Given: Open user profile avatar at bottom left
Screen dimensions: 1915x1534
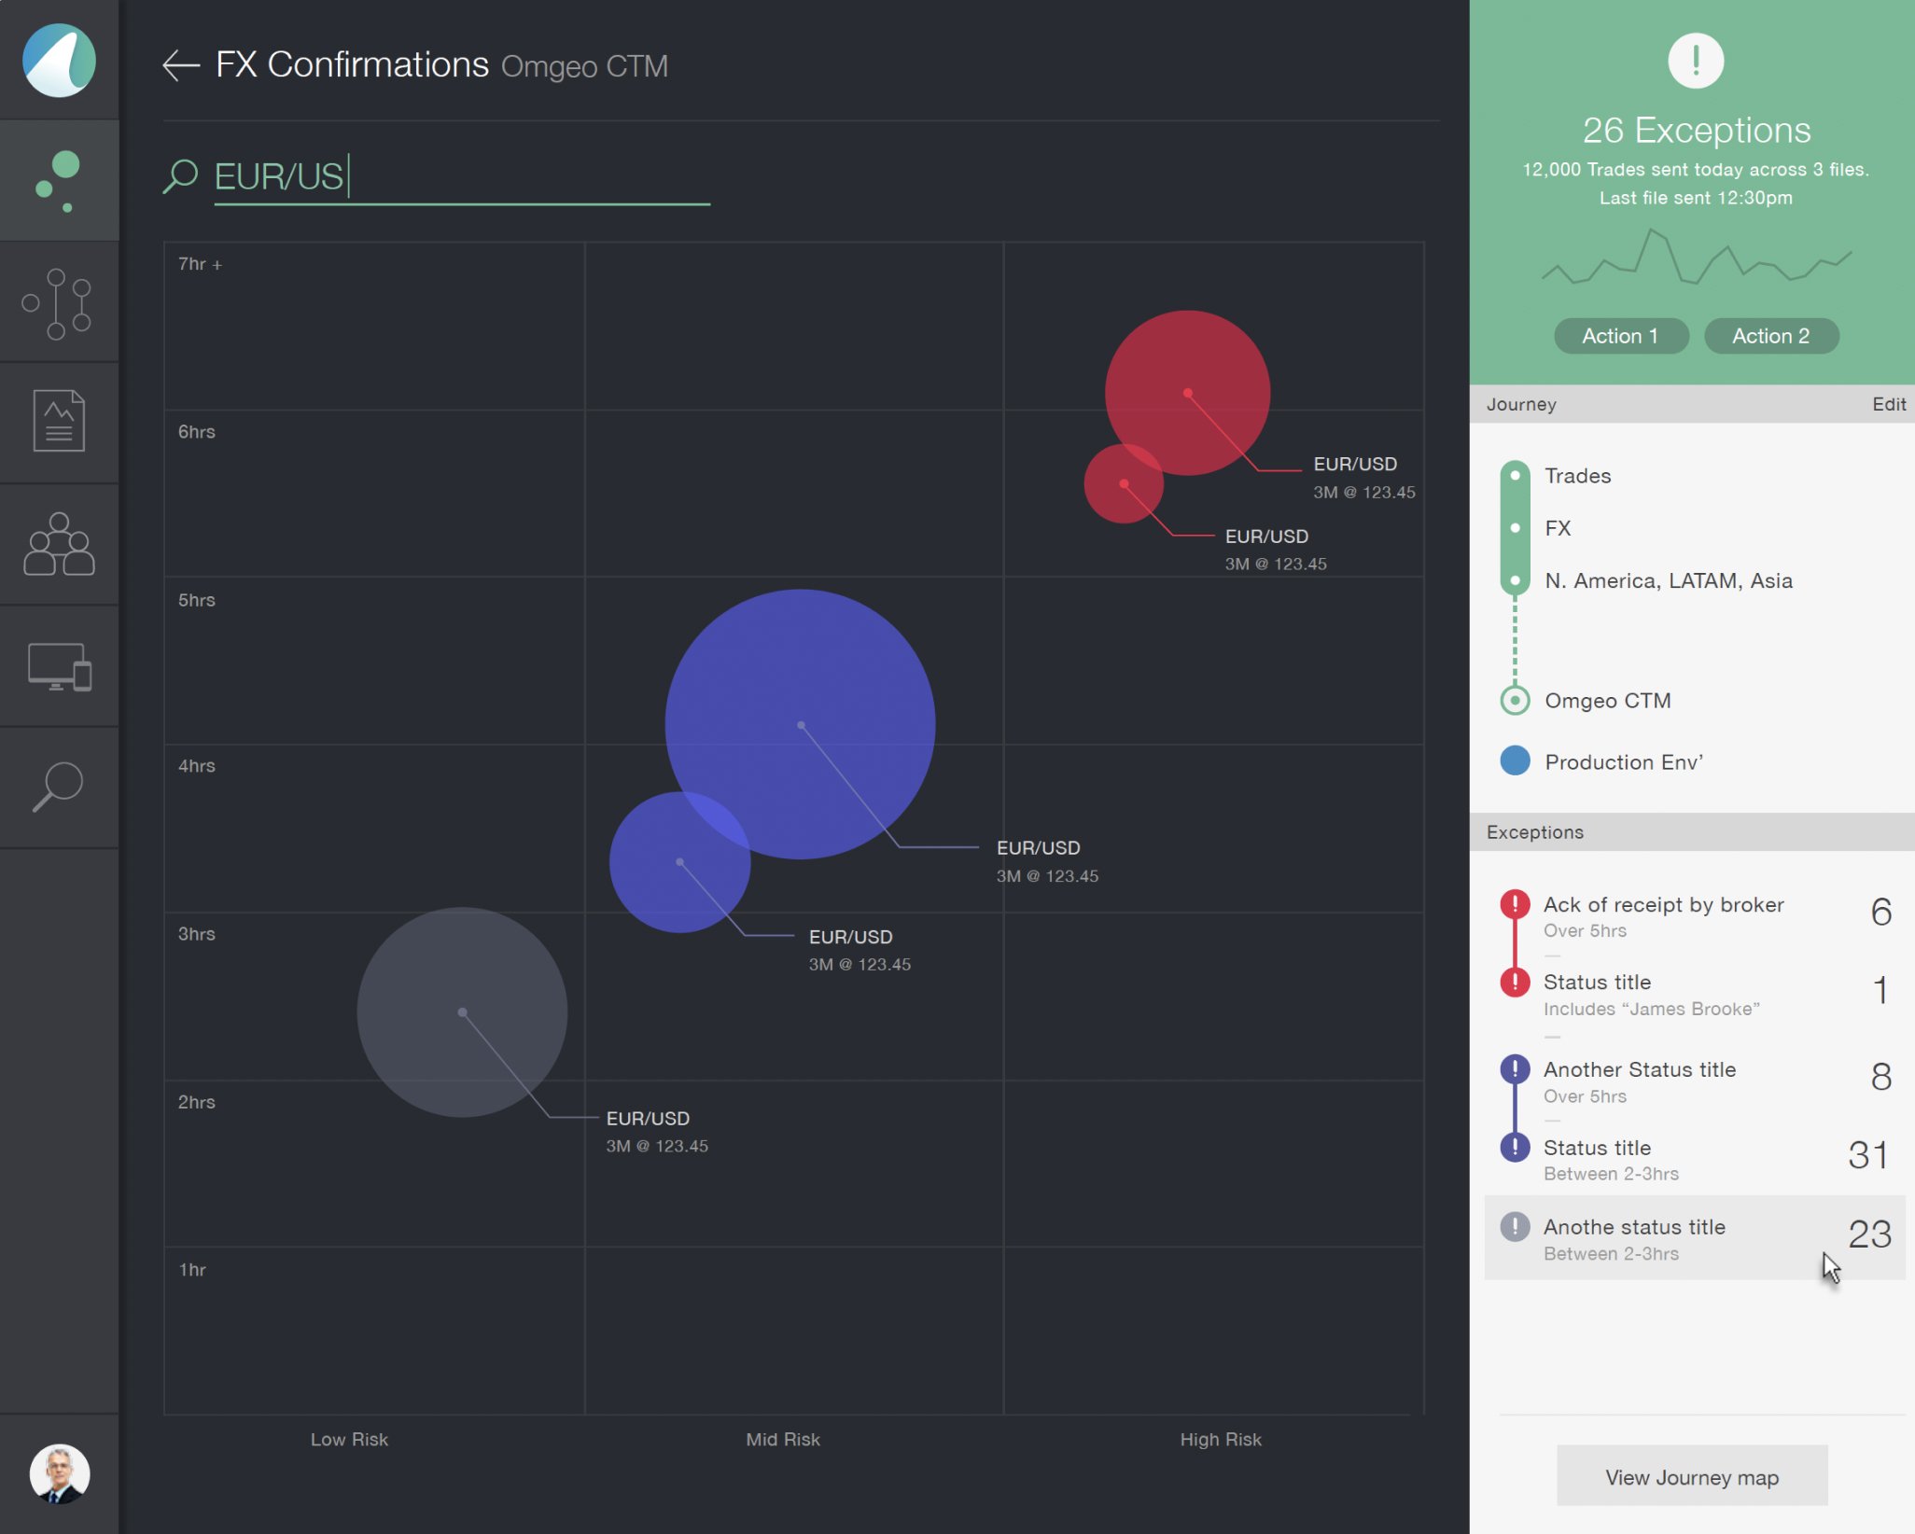Looking at the screenshot, I should 59,1472.
